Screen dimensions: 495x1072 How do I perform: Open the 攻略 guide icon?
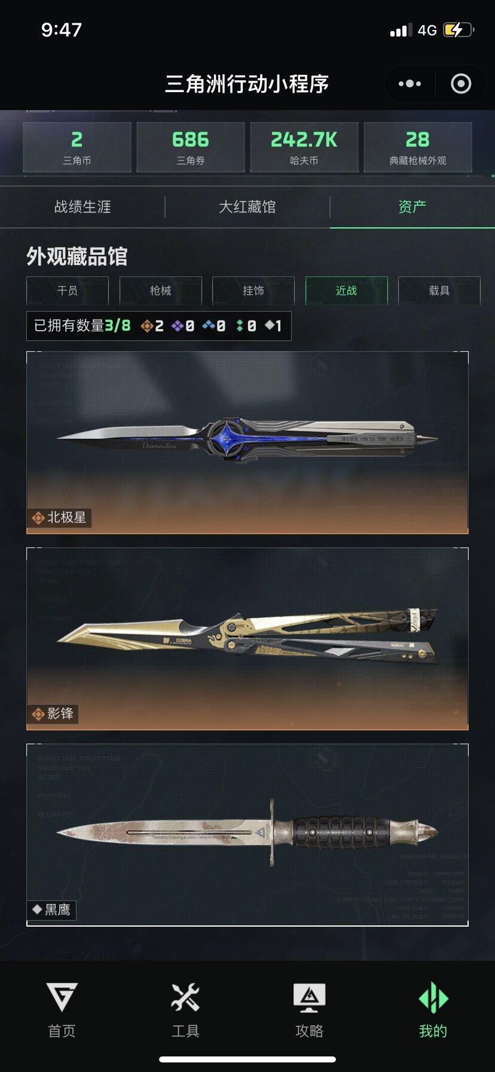tap(309, 997)
